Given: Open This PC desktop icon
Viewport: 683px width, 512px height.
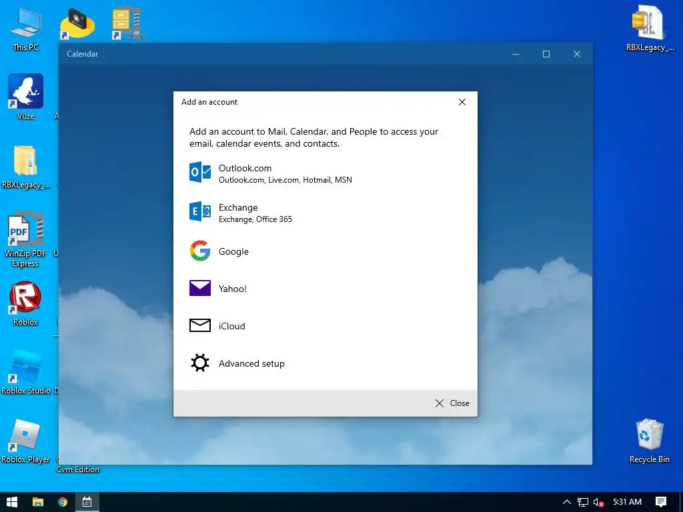Looking at the screenshot, I should (x=26, y=29).
